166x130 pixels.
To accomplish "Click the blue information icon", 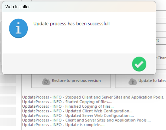I will tap(18, 28).
